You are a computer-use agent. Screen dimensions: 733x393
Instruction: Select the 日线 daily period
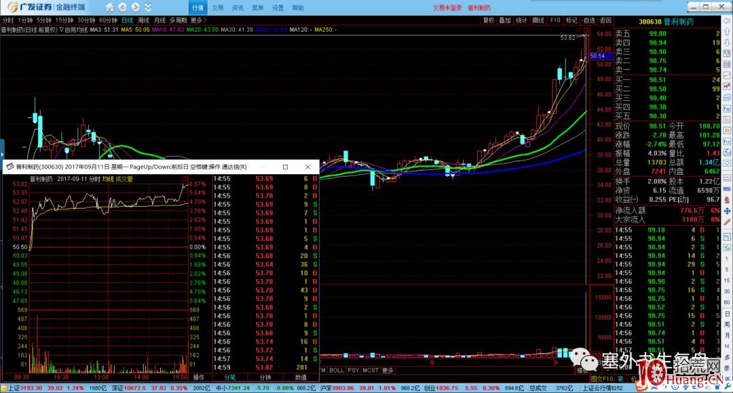[x=127, y=20]
